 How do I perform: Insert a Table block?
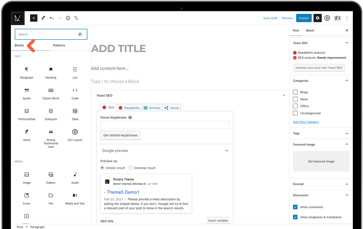point(75,114)
